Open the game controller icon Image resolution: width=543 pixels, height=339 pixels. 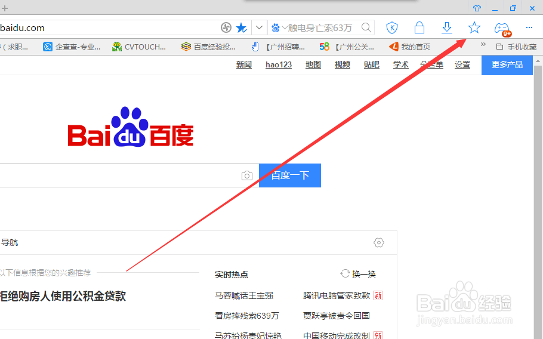pyautogui.click(x=502, y=29)
